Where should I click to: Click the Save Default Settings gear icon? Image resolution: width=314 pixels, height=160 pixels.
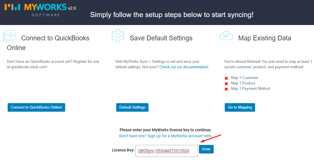118,36
